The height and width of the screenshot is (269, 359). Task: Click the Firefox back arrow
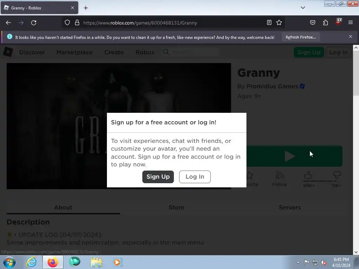8,23
